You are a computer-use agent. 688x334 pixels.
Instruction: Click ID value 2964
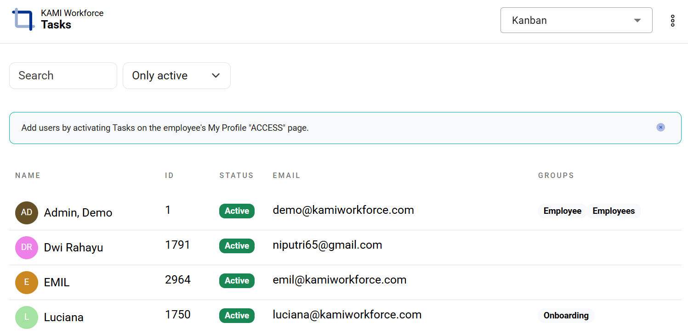point(178,280)
